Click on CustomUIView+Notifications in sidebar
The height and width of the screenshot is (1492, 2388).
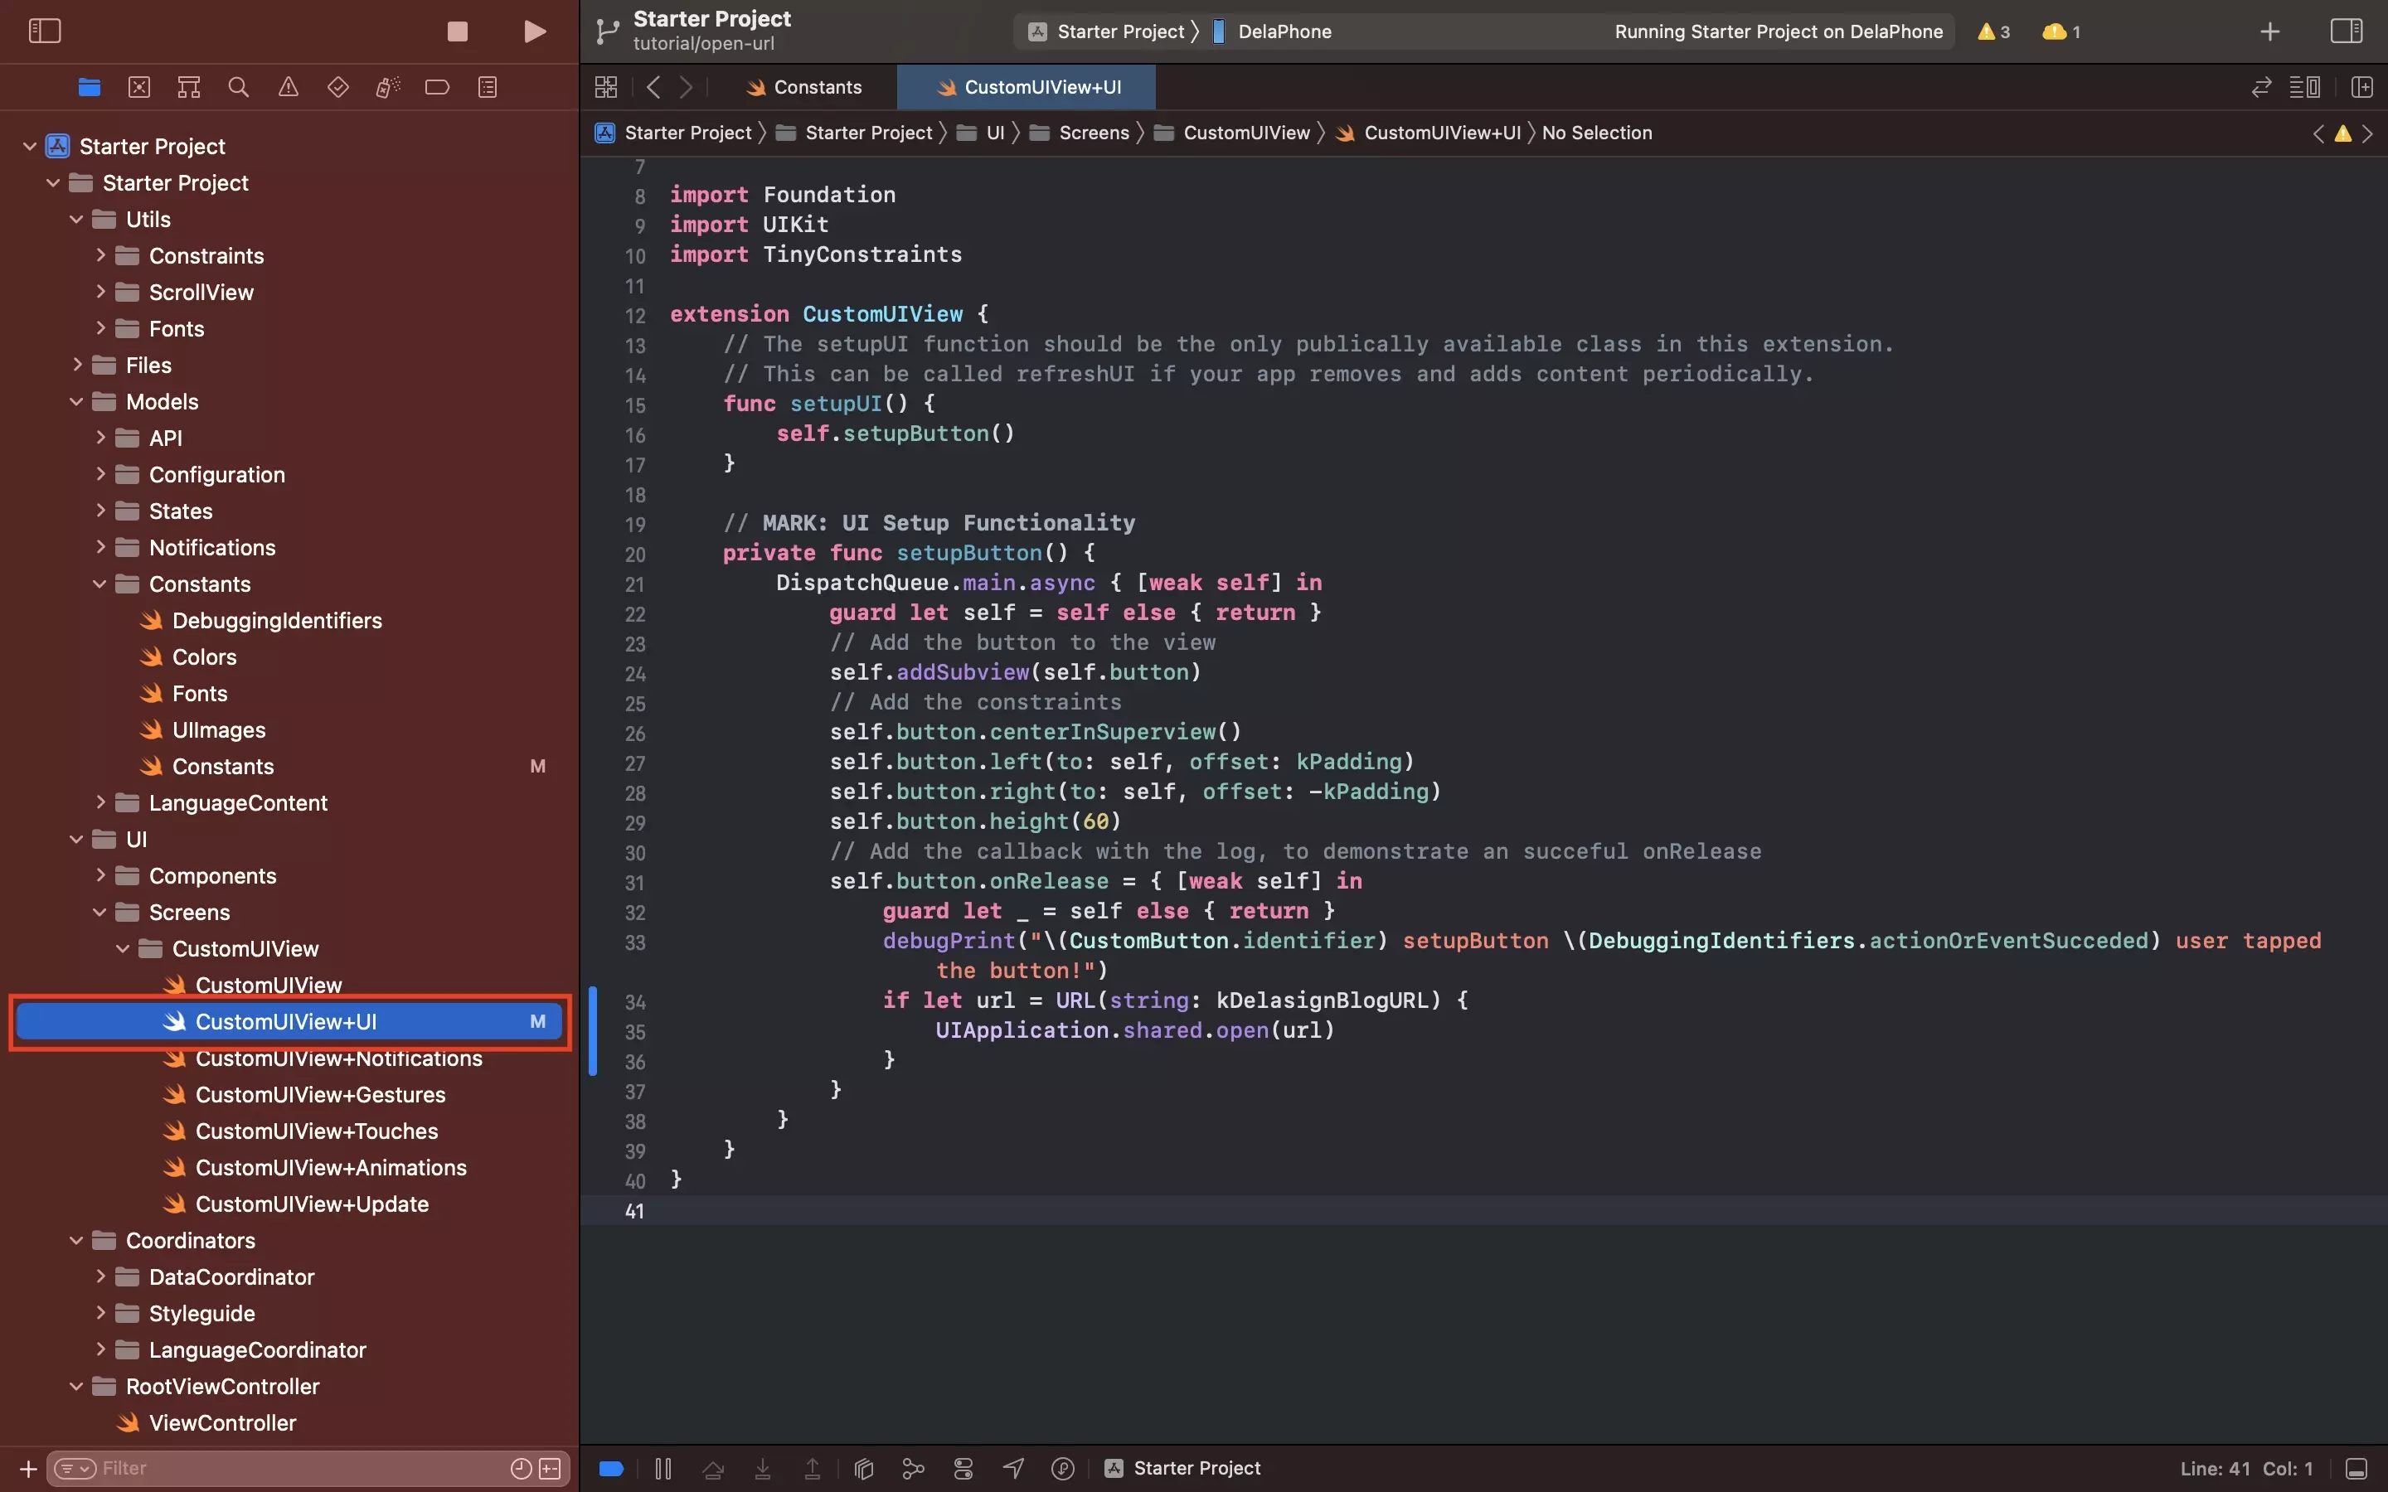(338, 1058)
